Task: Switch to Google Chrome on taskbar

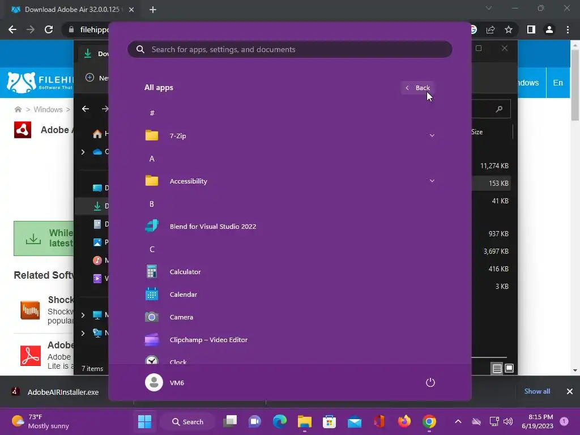Action: [x=429, y=421]
